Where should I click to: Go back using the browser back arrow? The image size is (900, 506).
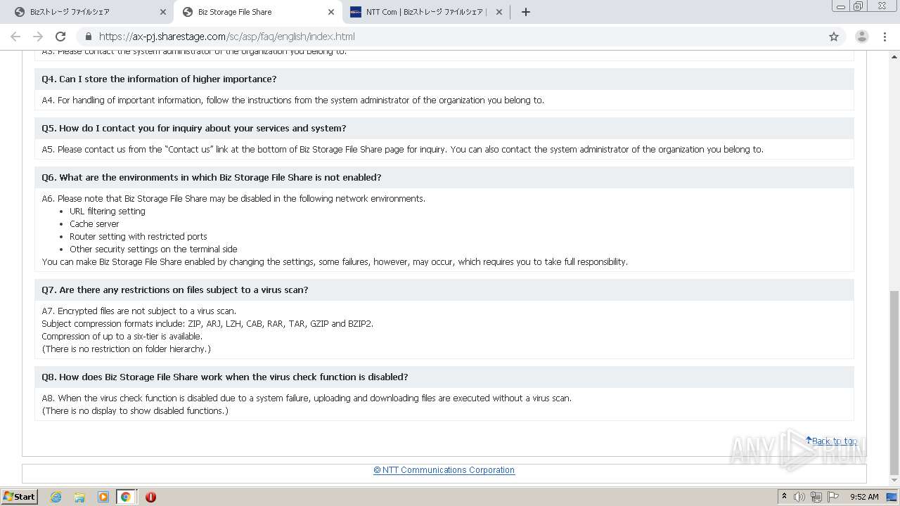(x=15, y=37)
